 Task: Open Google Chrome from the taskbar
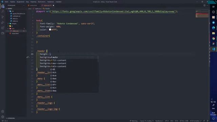[213, 39]
